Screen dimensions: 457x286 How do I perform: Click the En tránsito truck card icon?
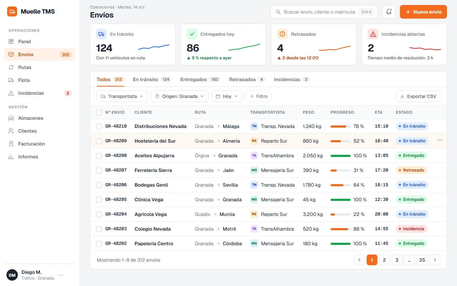101,34
